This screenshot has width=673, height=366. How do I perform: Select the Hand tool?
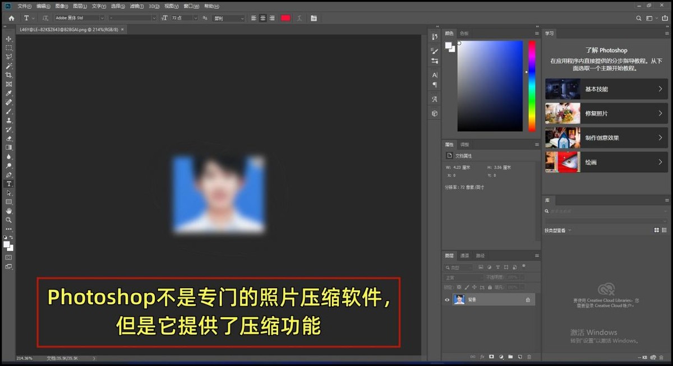coord(8,210)
